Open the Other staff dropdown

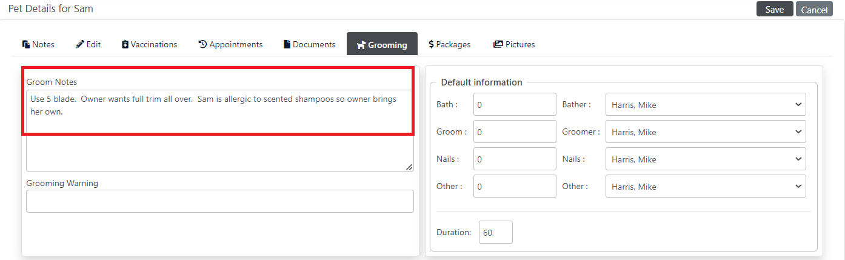coord(706,186)
